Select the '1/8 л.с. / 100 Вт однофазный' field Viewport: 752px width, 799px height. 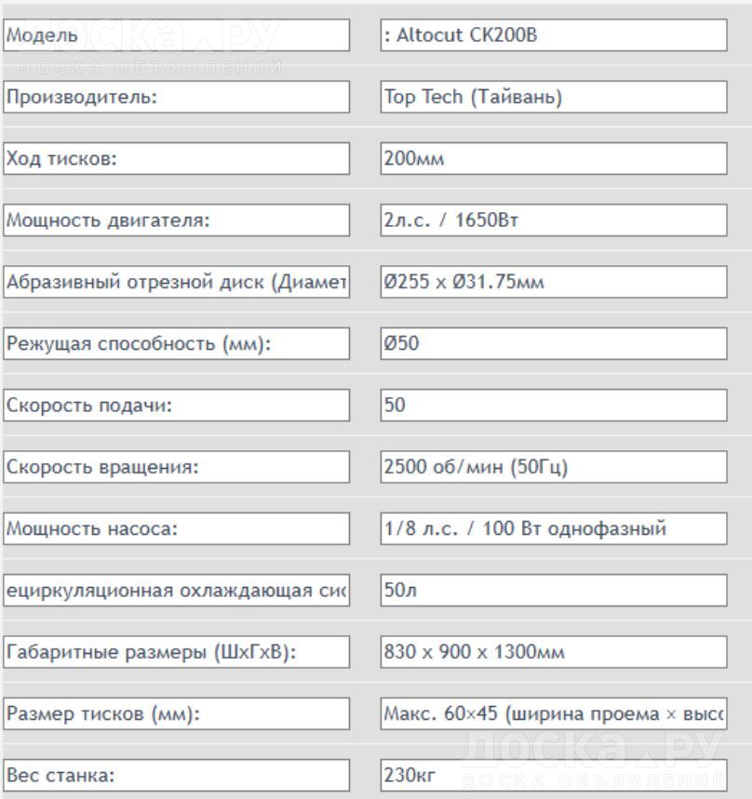(x=553, y=529)
